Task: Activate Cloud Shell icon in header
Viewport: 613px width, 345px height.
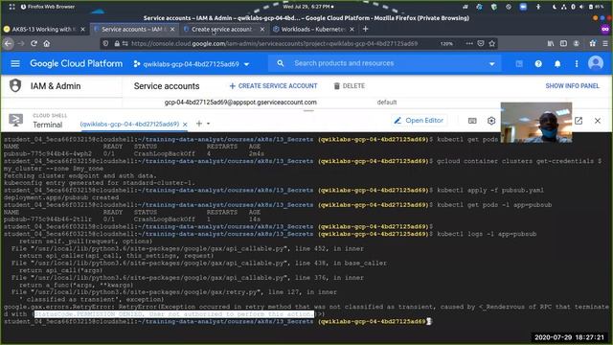Action: 519,63
